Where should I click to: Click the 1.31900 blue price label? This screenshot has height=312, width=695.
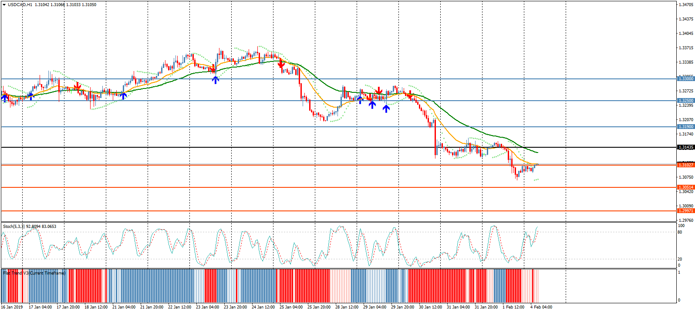click(685, 127)
